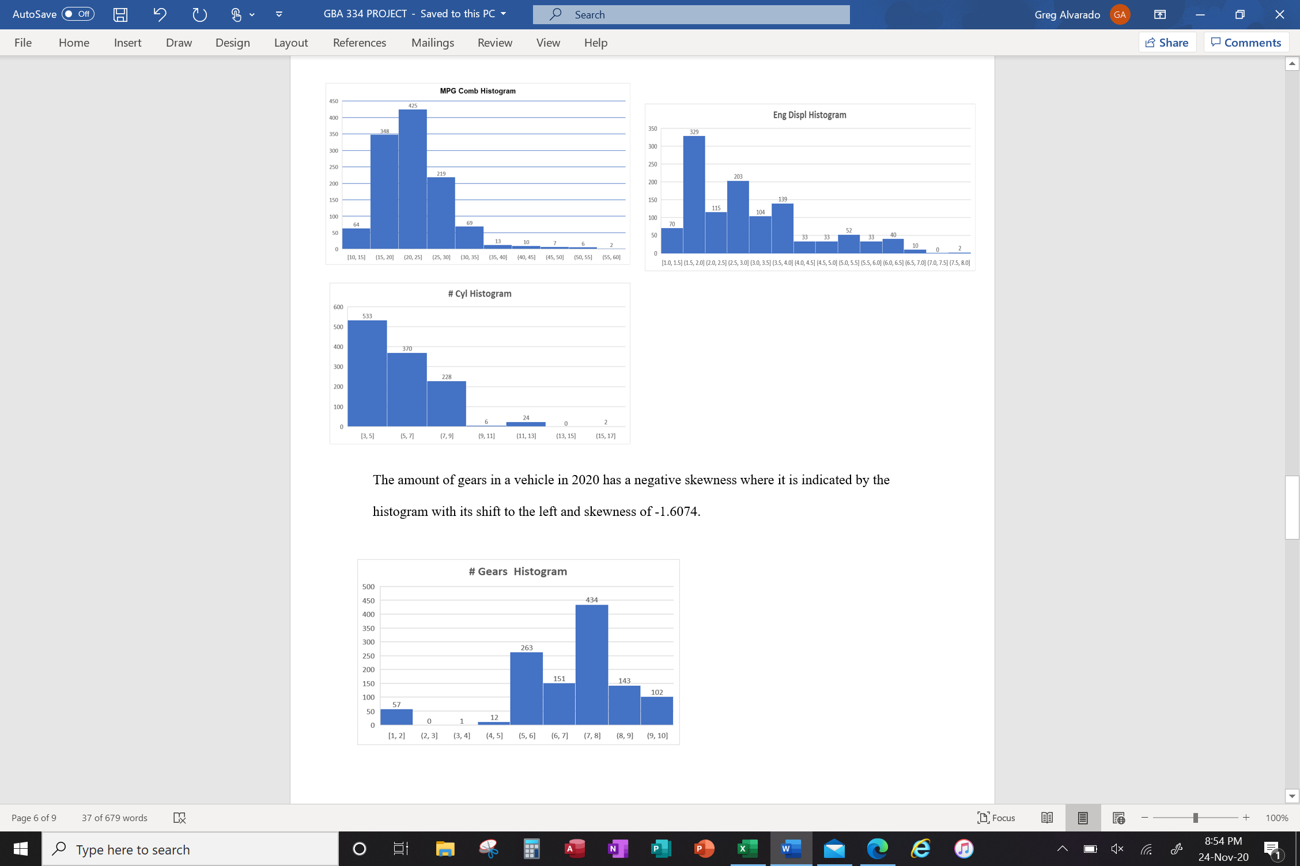Click the Redo/Repeat icon

199,14
